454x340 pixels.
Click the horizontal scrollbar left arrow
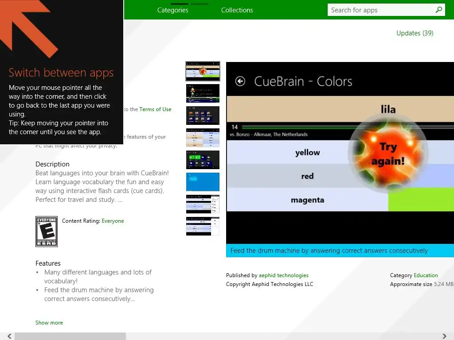pyautogui.click(x=9, y=336)
